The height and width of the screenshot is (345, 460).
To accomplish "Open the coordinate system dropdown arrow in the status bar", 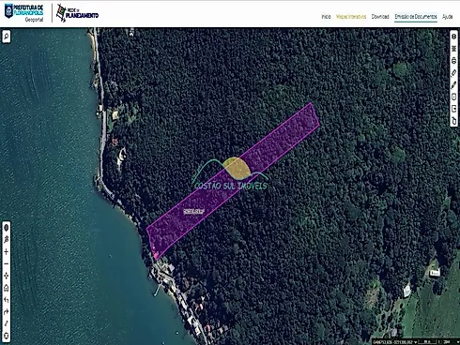I will [415, 342].
